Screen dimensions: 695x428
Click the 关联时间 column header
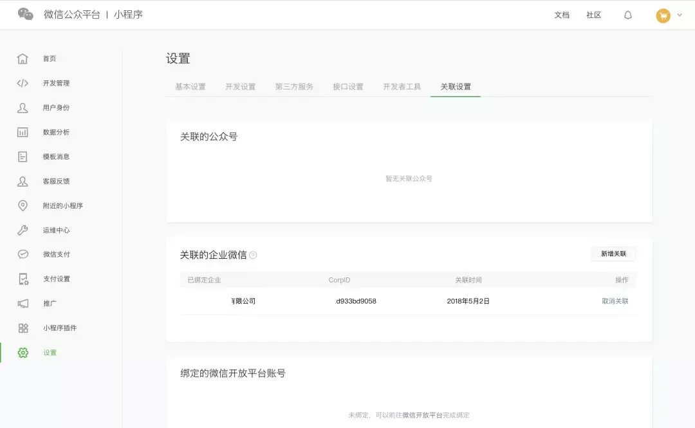468,280
